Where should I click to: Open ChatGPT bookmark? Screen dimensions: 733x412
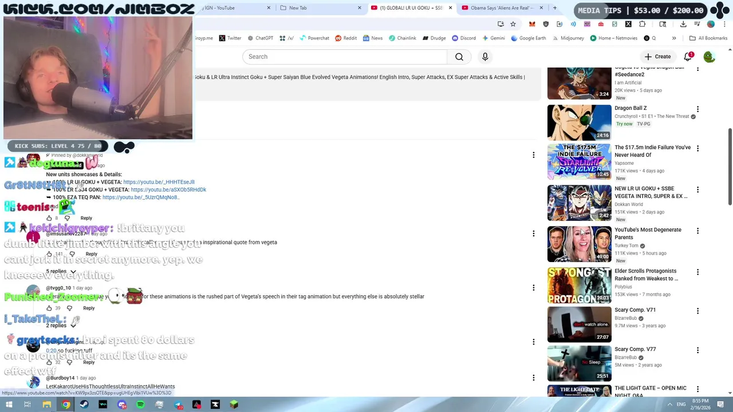pyautogui.click(x=260, y=38)
